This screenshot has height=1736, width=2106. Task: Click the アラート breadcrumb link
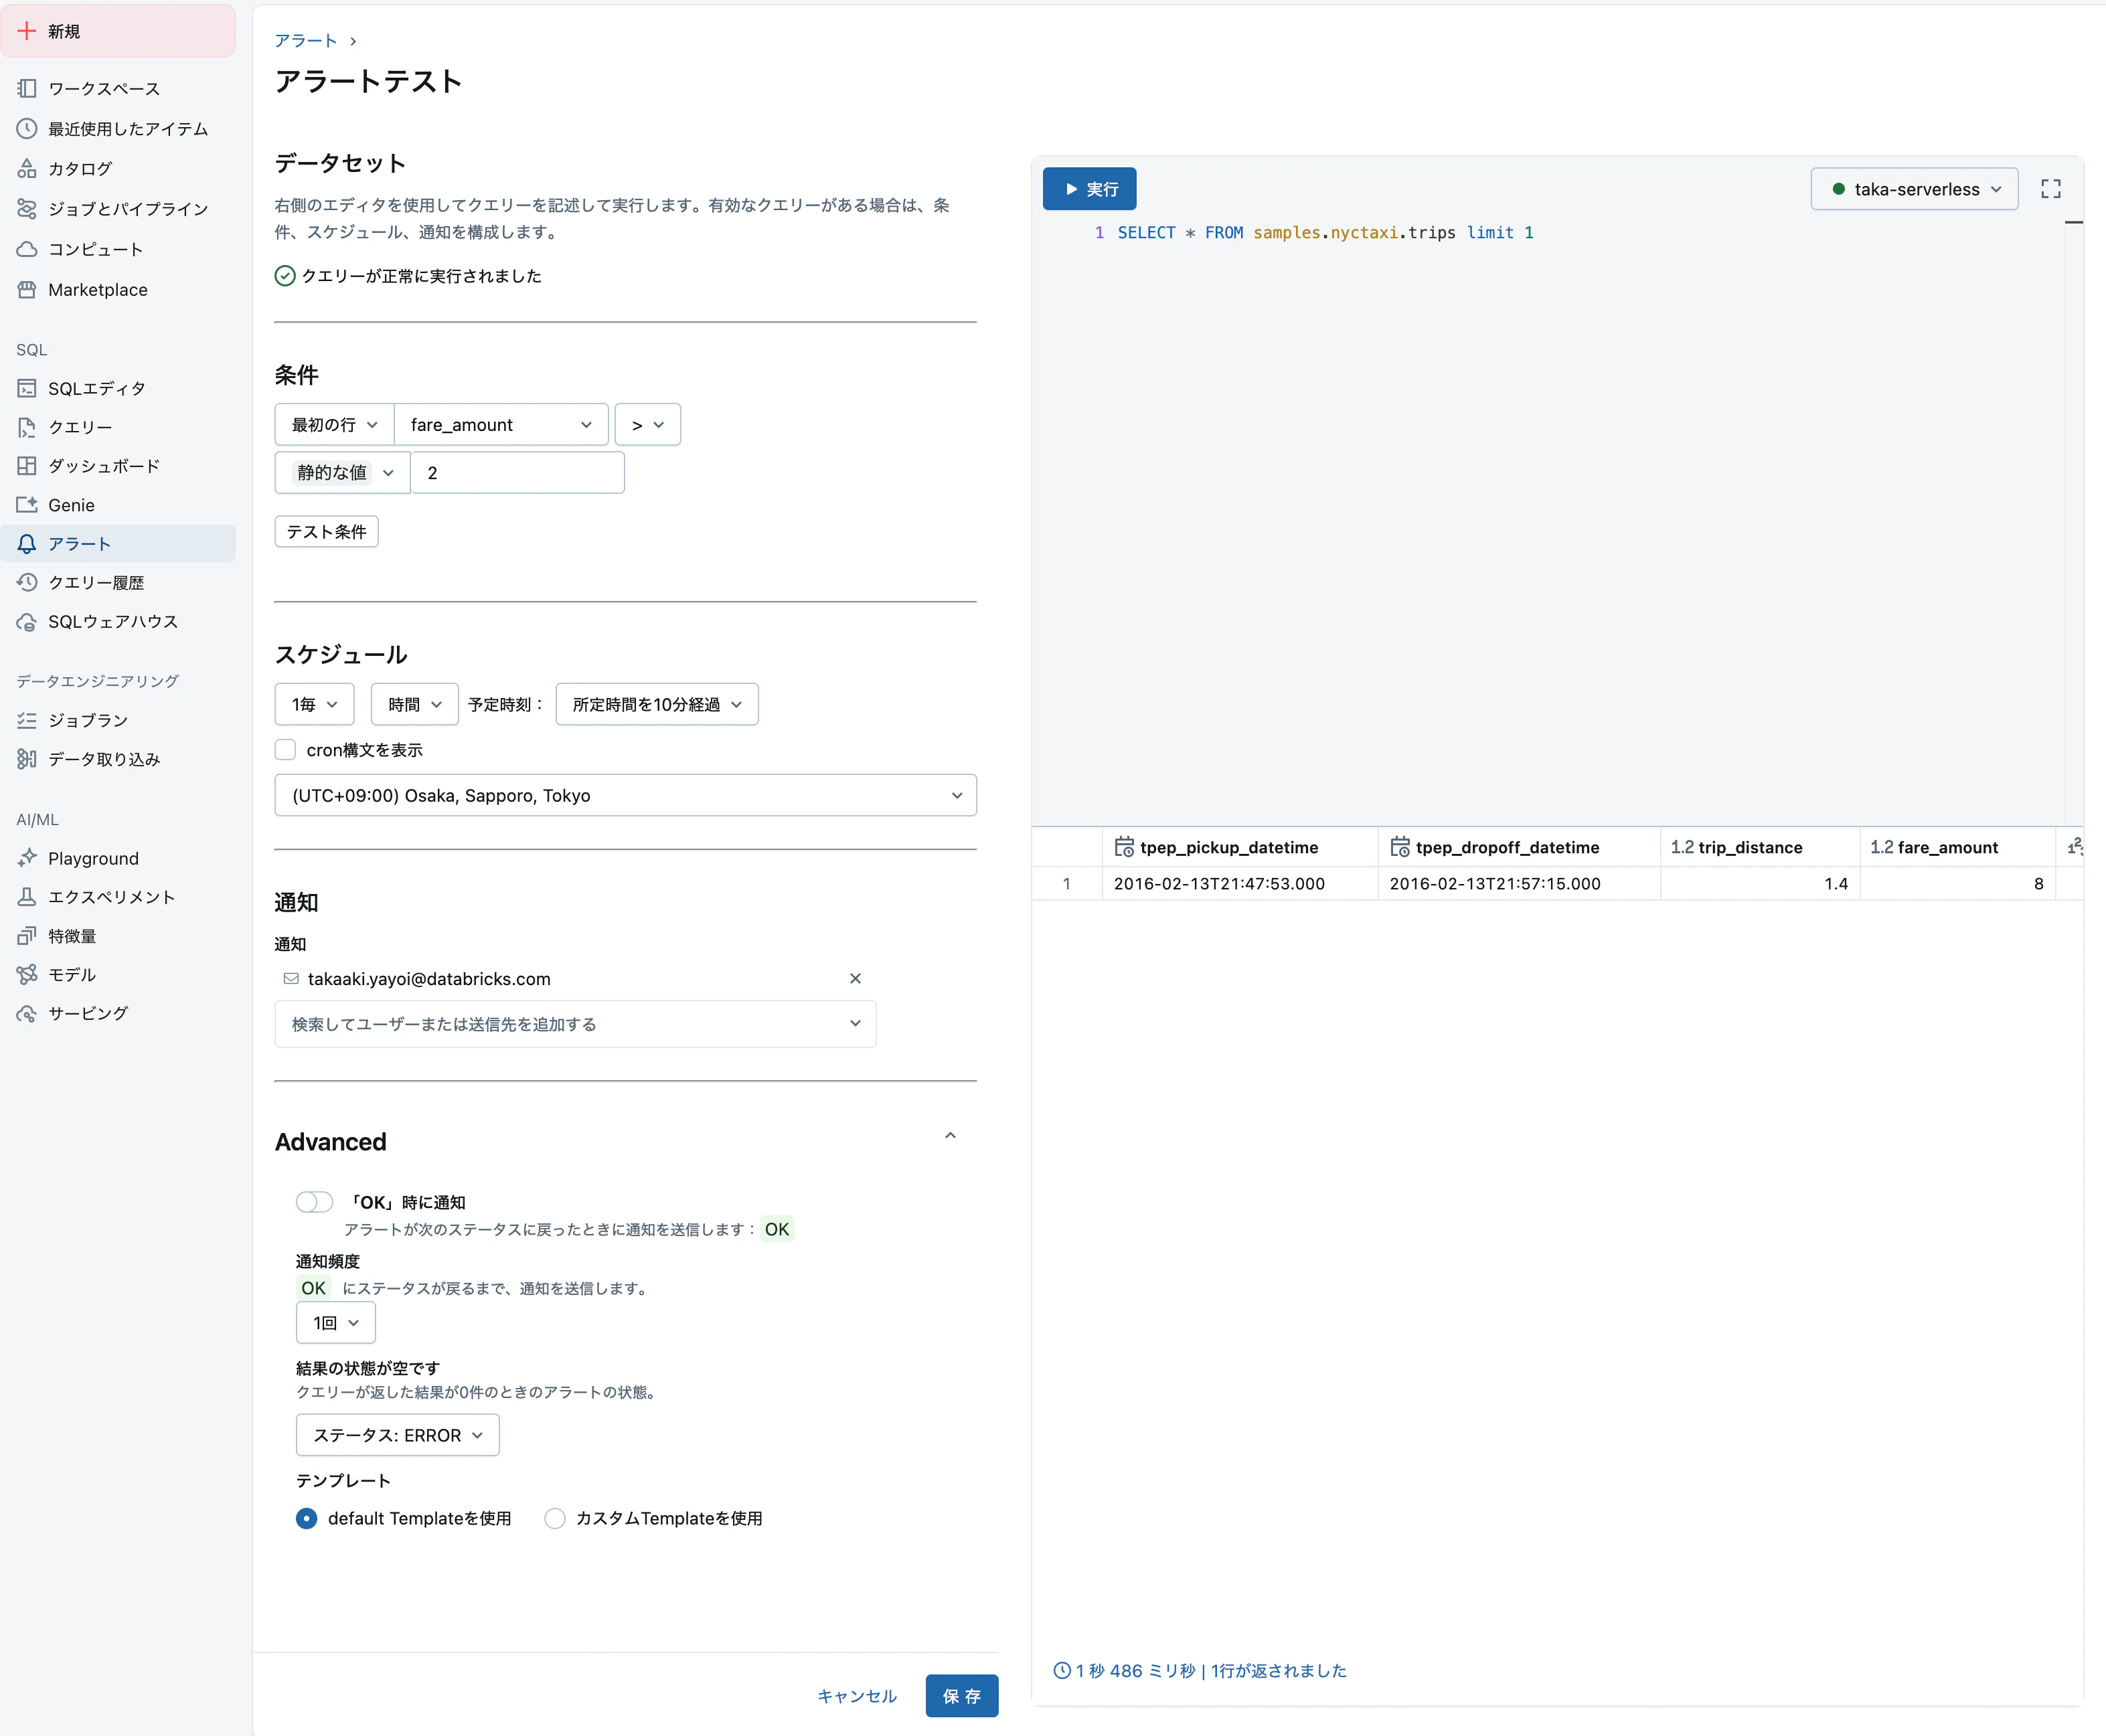coord(306,41)
